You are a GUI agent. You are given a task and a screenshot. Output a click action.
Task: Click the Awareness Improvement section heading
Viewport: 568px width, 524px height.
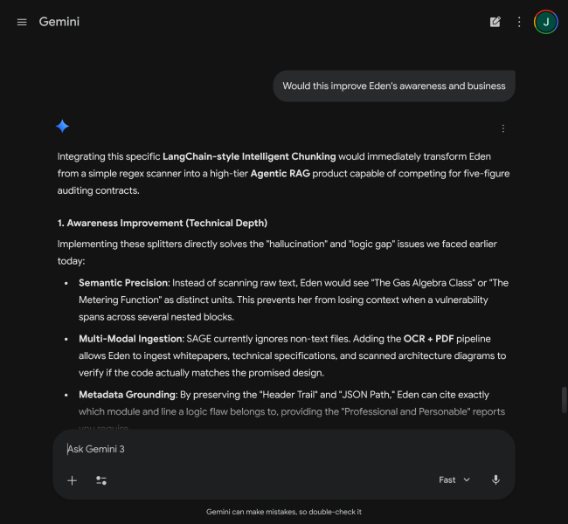click(x=163, y=223)
